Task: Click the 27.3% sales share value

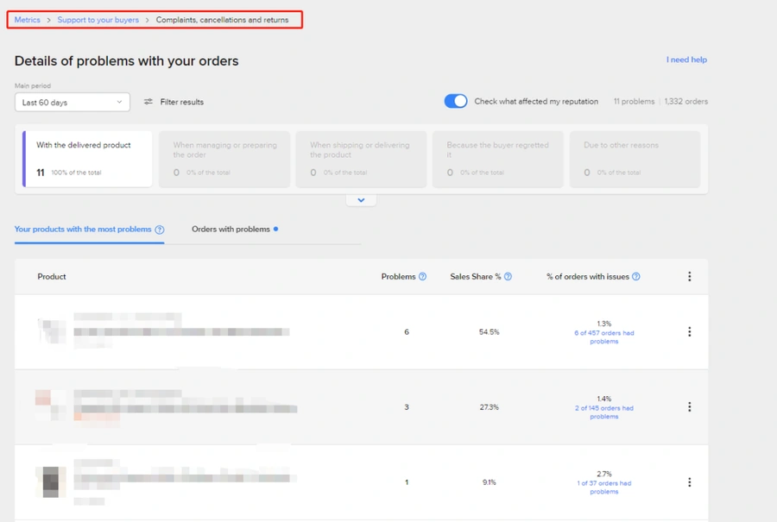Action: [x=490, y=407]
